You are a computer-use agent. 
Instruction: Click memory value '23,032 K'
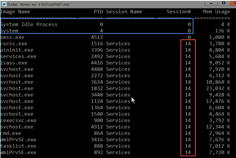(x=218, y=88)
